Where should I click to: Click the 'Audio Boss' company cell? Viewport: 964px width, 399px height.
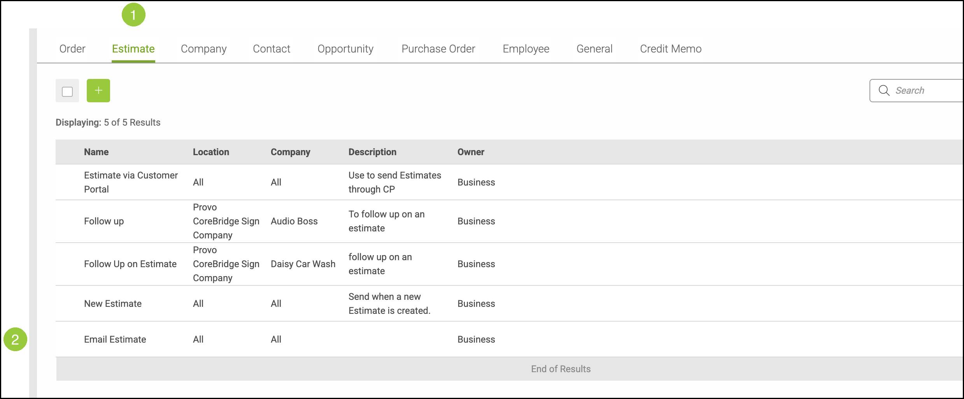click(x=294, y=221)
